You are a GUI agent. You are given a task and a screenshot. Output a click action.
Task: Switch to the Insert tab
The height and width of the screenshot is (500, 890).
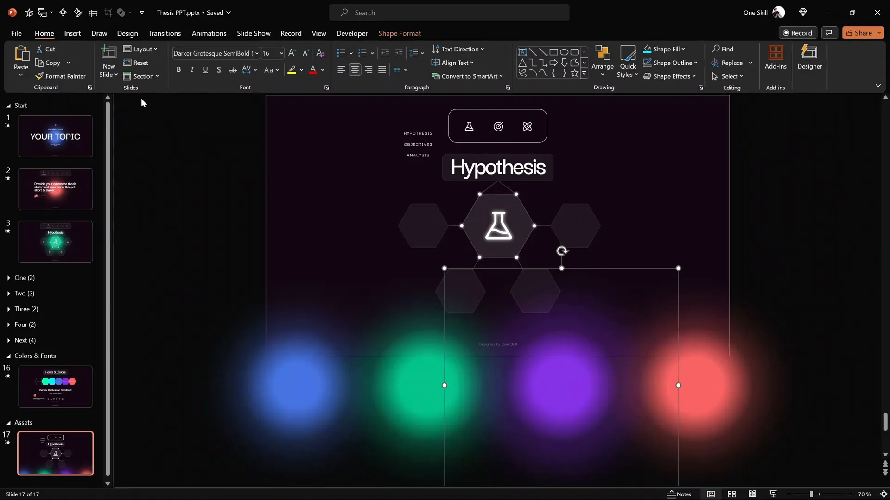pos(72,33)
